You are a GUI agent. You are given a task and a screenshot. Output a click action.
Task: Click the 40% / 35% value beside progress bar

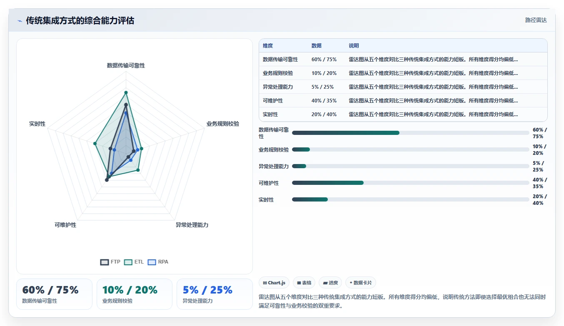tap(539, 183)
